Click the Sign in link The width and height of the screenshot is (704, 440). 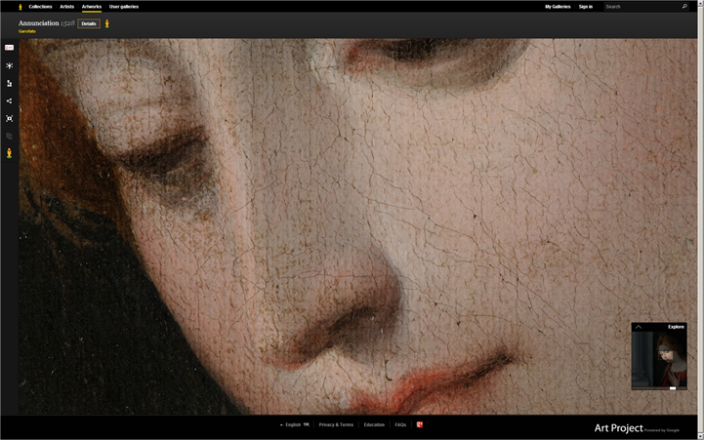point(586,7)
